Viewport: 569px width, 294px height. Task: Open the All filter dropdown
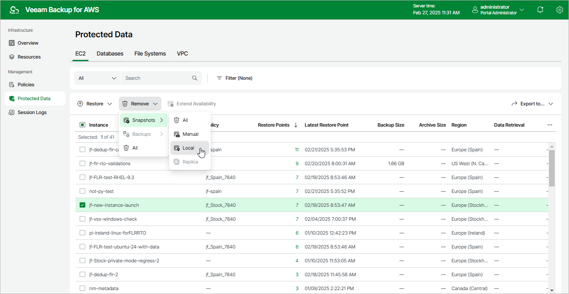click(98, 78)
